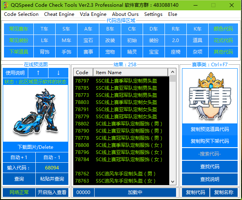Select the A车 category
Image resolution: width=242 pixels, height=200 pixels.
tap(88, 29)
